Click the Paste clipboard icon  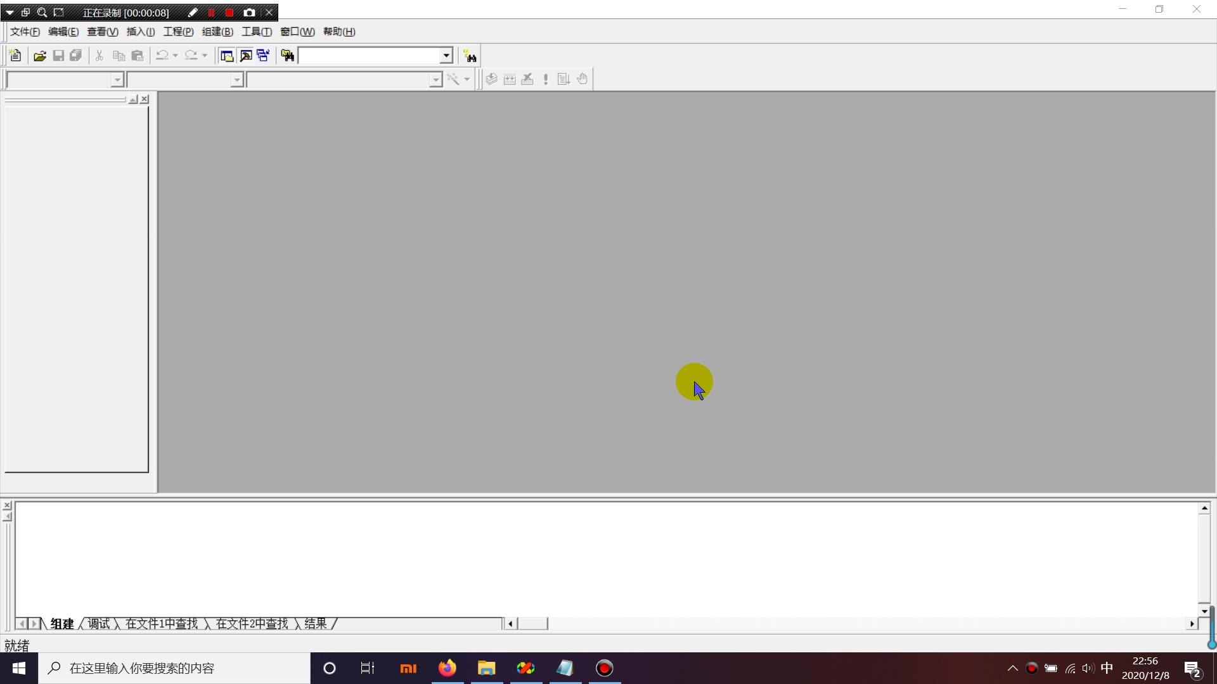click(x=138, y=56)
